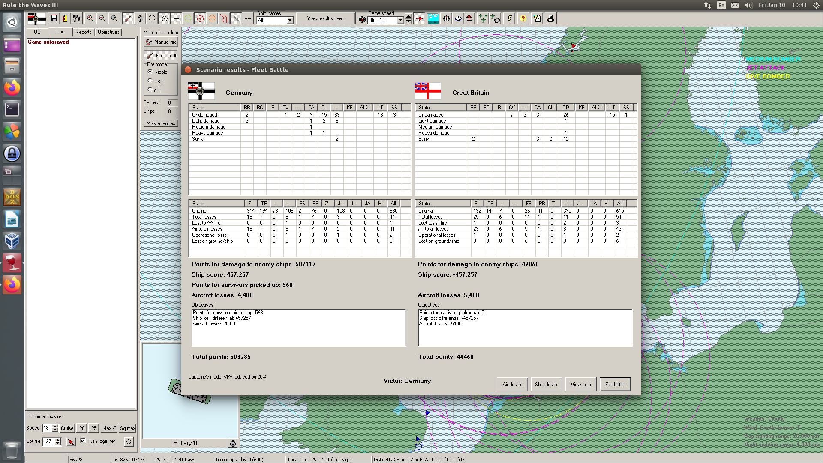The width and height of the screenshot is (823, 463).
Task: Toggle the red target circle icon
Action: [x=200, y=18]
